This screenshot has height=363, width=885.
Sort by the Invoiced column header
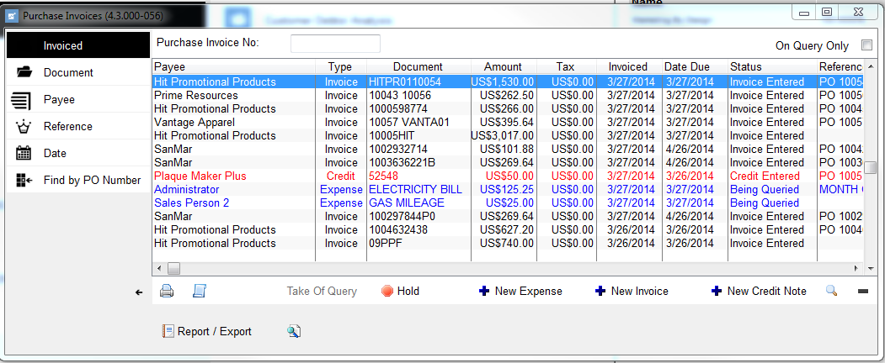click(628, 66)
